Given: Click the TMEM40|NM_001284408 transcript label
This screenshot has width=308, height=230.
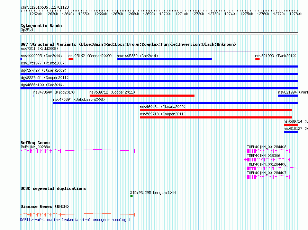Looking at the screenshot, I should click(266, 147).
